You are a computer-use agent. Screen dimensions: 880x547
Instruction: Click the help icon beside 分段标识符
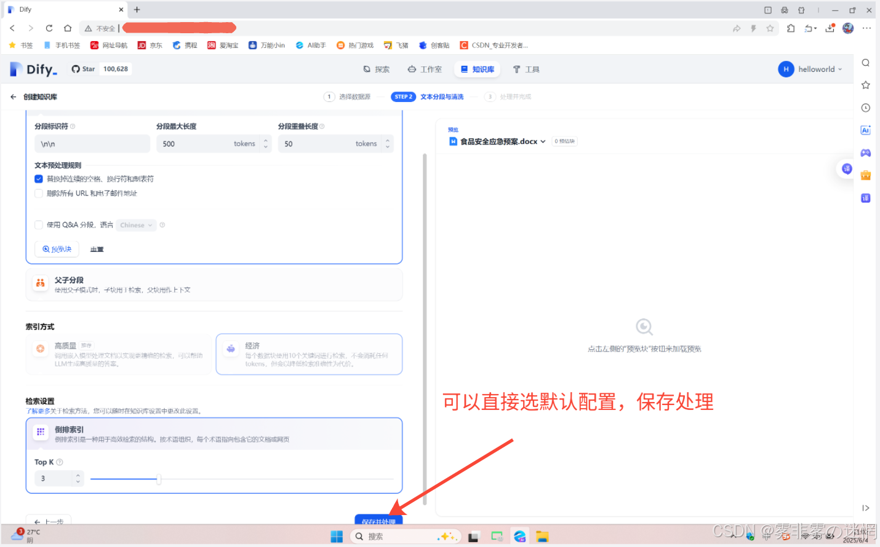click(73, 127)
